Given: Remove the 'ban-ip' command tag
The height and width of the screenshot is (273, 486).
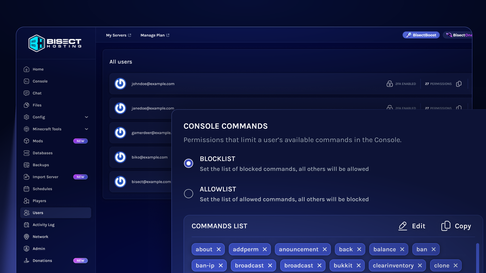Looking at the screenshot, I should tap(221, 266).
